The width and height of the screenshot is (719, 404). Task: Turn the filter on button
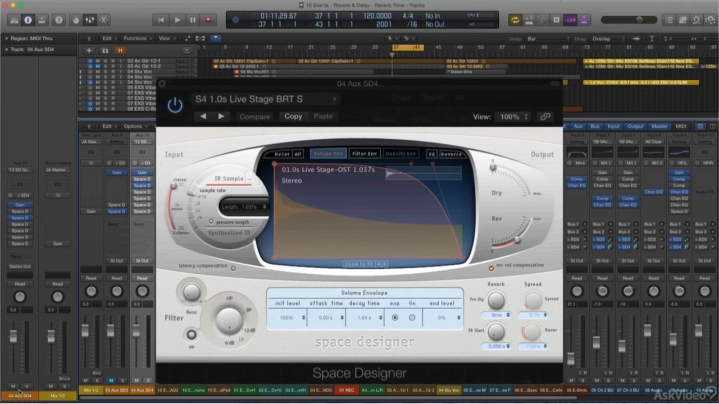pos(192,335)
